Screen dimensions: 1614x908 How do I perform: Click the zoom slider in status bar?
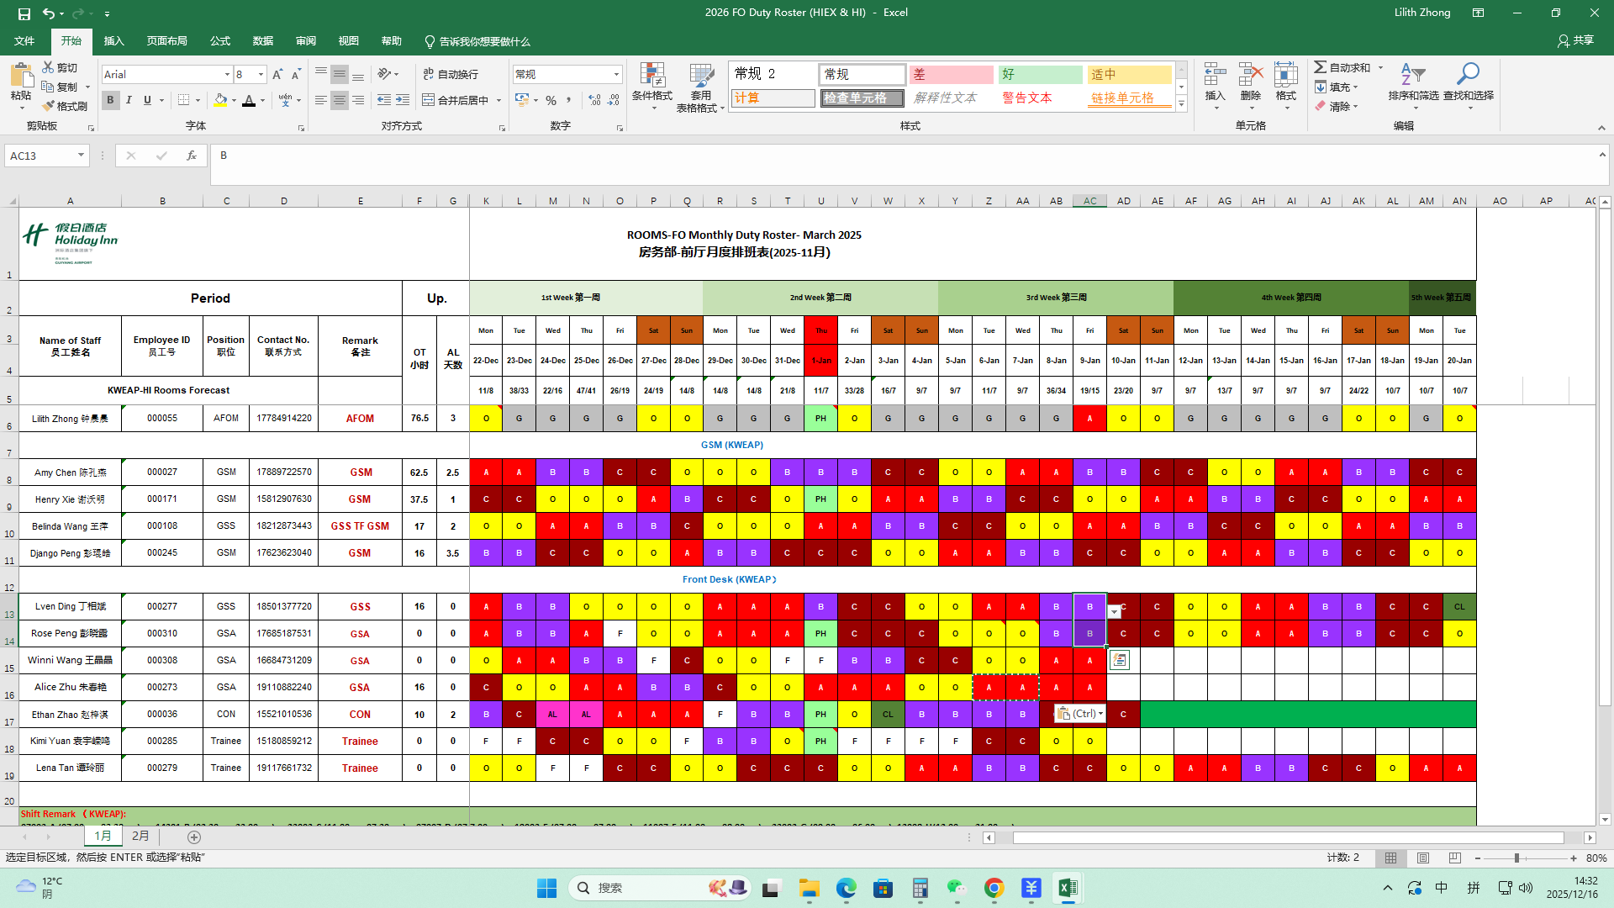pyautogui.click(x=1516, y=858)
